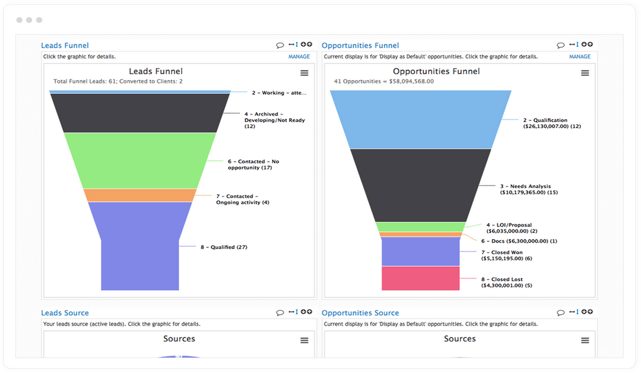Move the Leads Source panel up

309,312
